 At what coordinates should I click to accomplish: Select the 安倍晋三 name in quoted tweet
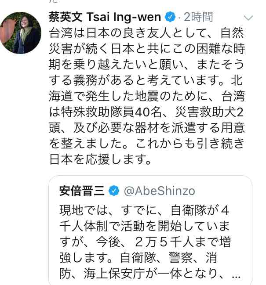(x=82, y=191)
